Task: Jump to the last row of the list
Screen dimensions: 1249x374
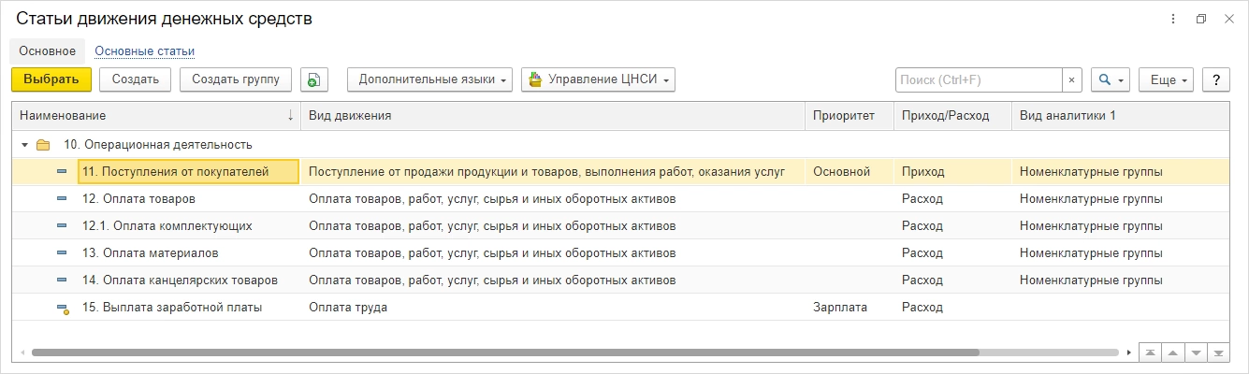Action: pyautogui.click(x=1217, y=352)
